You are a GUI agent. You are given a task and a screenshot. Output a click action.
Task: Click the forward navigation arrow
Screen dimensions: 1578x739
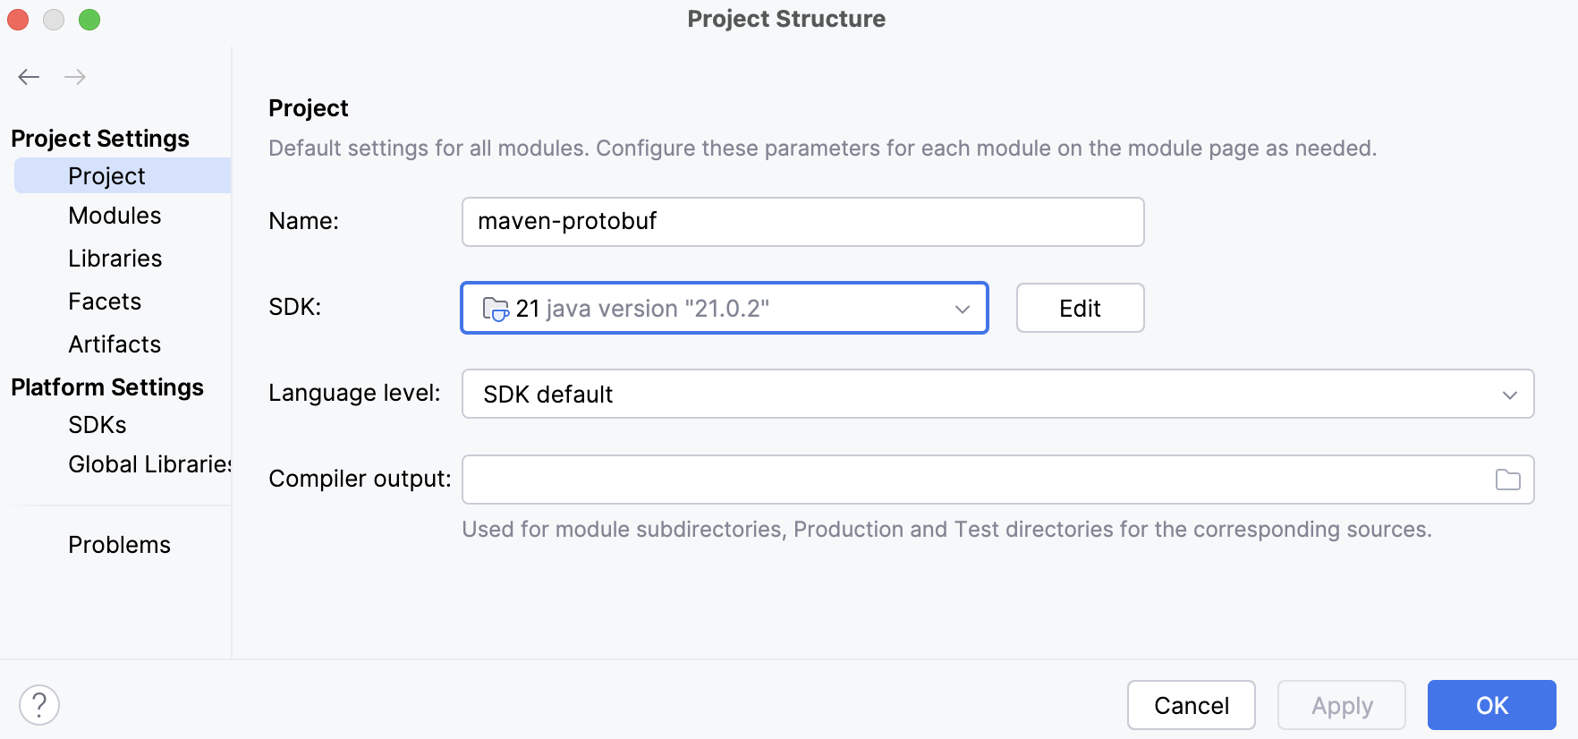pyautogui.click(x=75, y=77)
